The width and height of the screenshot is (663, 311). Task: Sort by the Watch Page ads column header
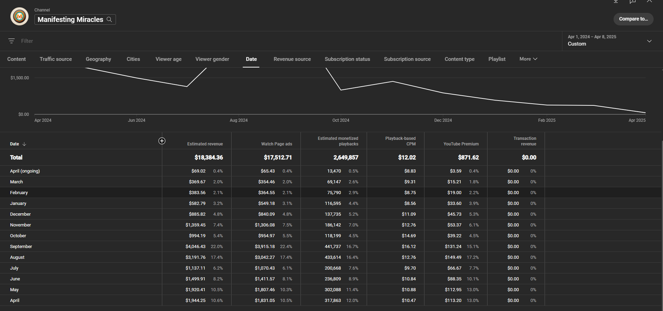tap(277, 144)
